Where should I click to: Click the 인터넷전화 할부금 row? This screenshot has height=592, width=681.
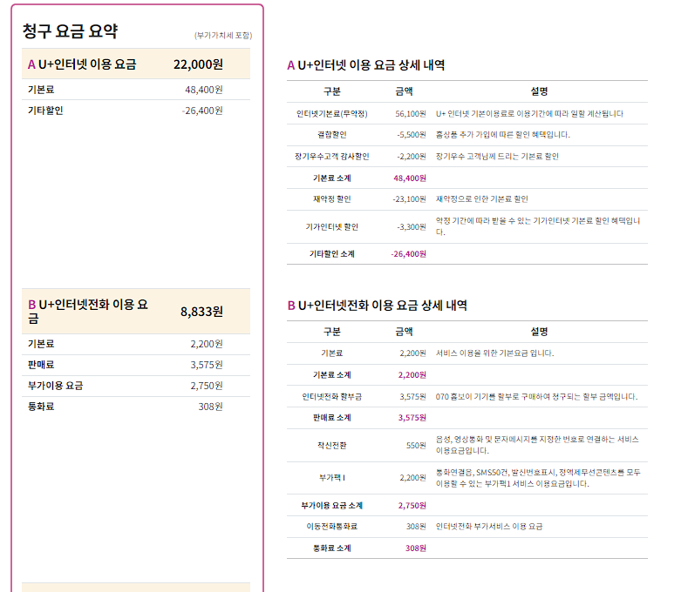[466, 396]
